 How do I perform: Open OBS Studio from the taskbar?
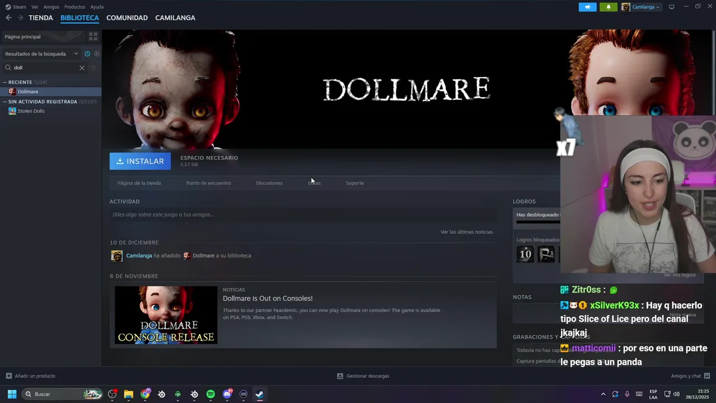(112, 394)
